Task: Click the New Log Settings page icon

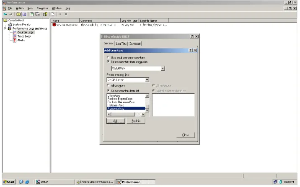Action: [x=53, y=14]
